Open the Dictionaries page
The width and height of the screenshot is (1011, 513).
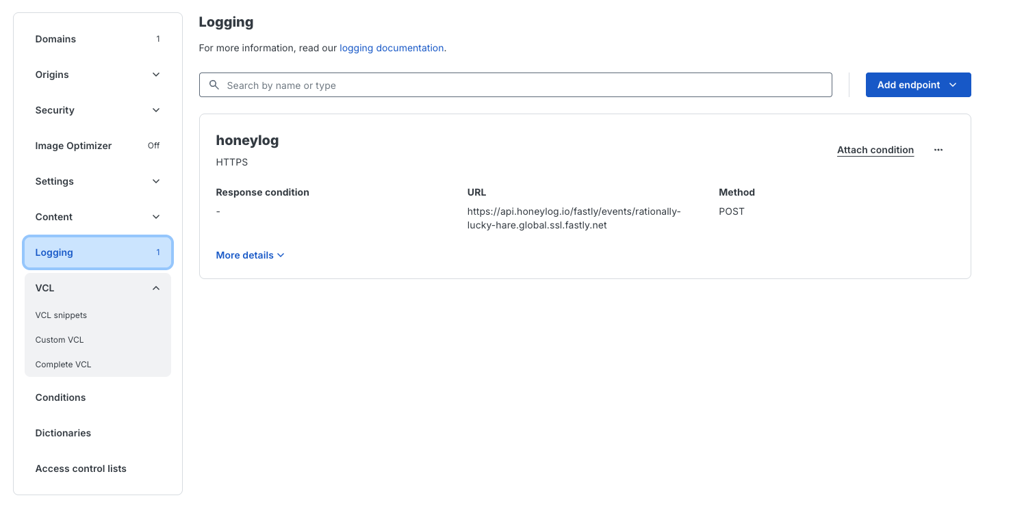(98, 433)
